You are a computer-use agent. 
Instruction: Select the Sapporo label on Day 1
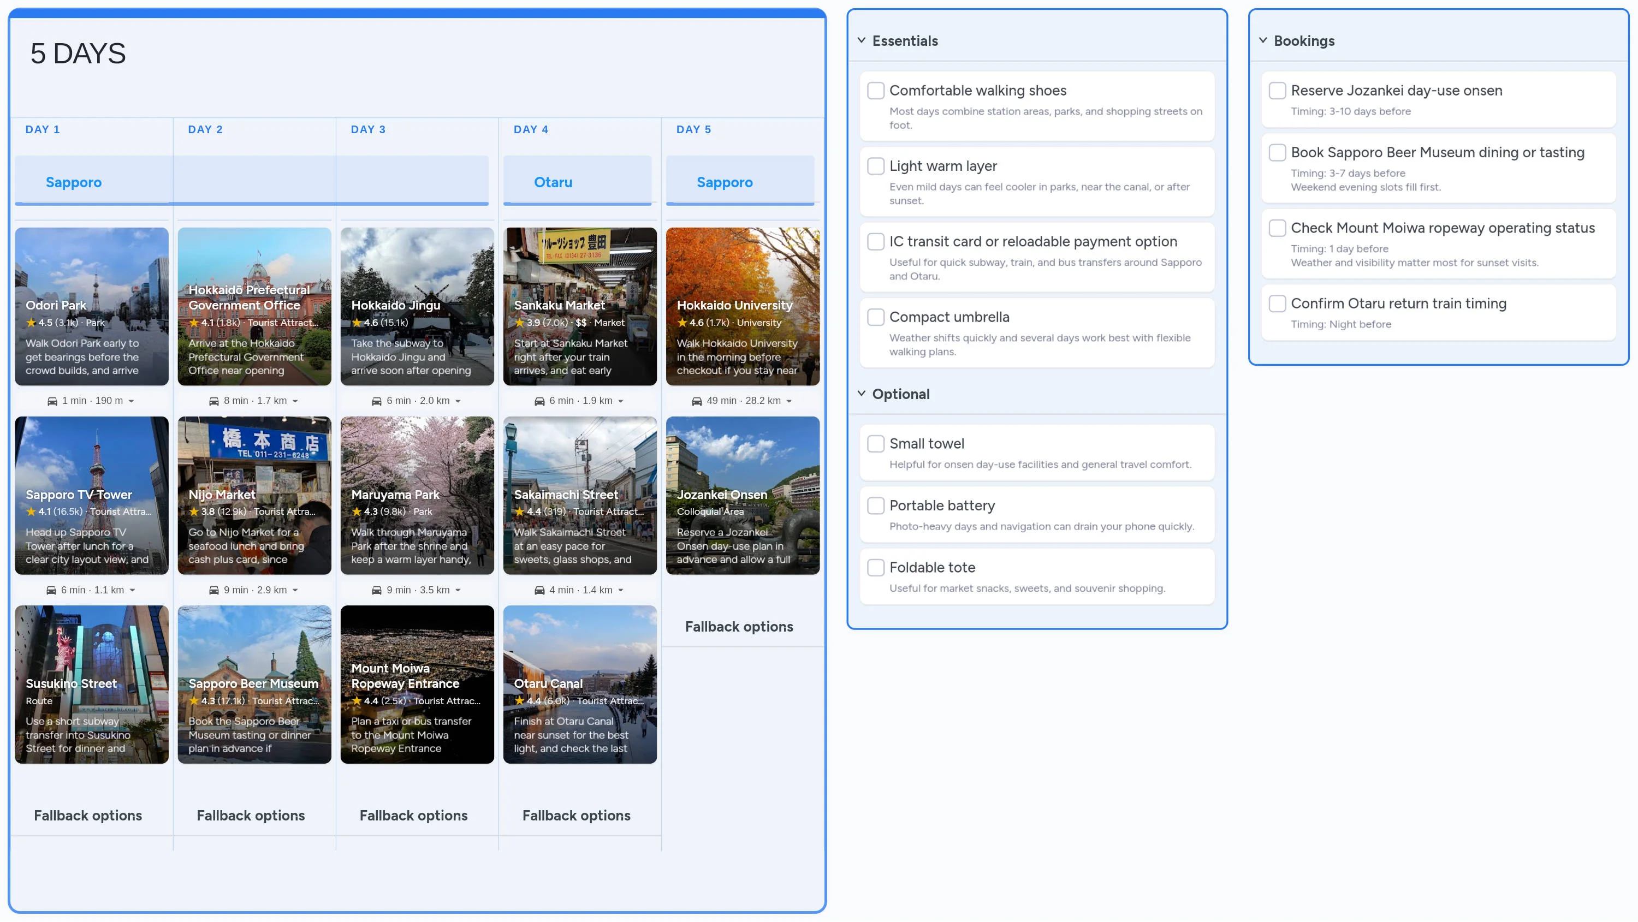(x=74, y=182)
